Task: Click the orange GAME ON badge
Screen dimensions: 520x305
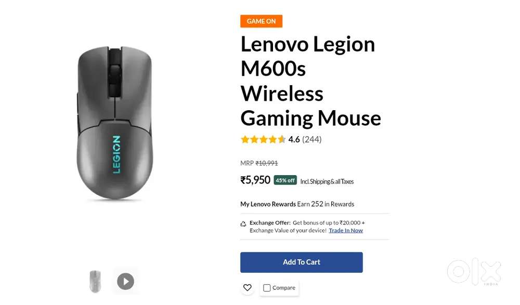Action: (261, 21)
